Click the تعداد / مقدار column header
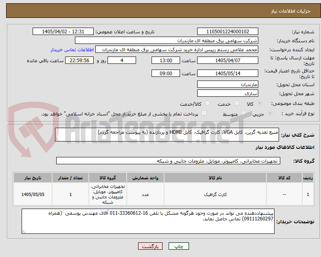 click(70, 178)
